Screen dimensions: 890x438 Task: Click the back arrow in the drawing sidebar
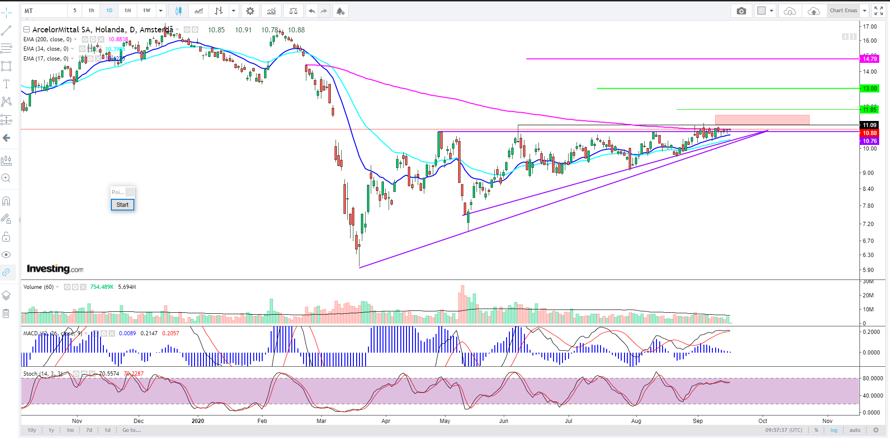(7, 138)
